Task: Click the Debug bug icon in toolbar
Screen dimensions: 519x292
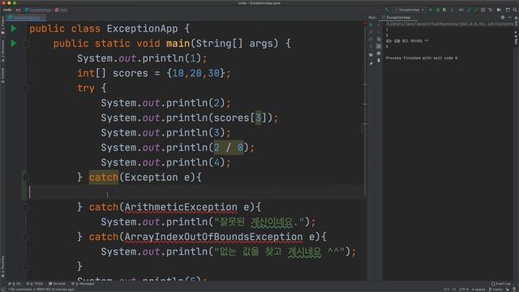Action: pyautogui.click(x=438, y=10)
